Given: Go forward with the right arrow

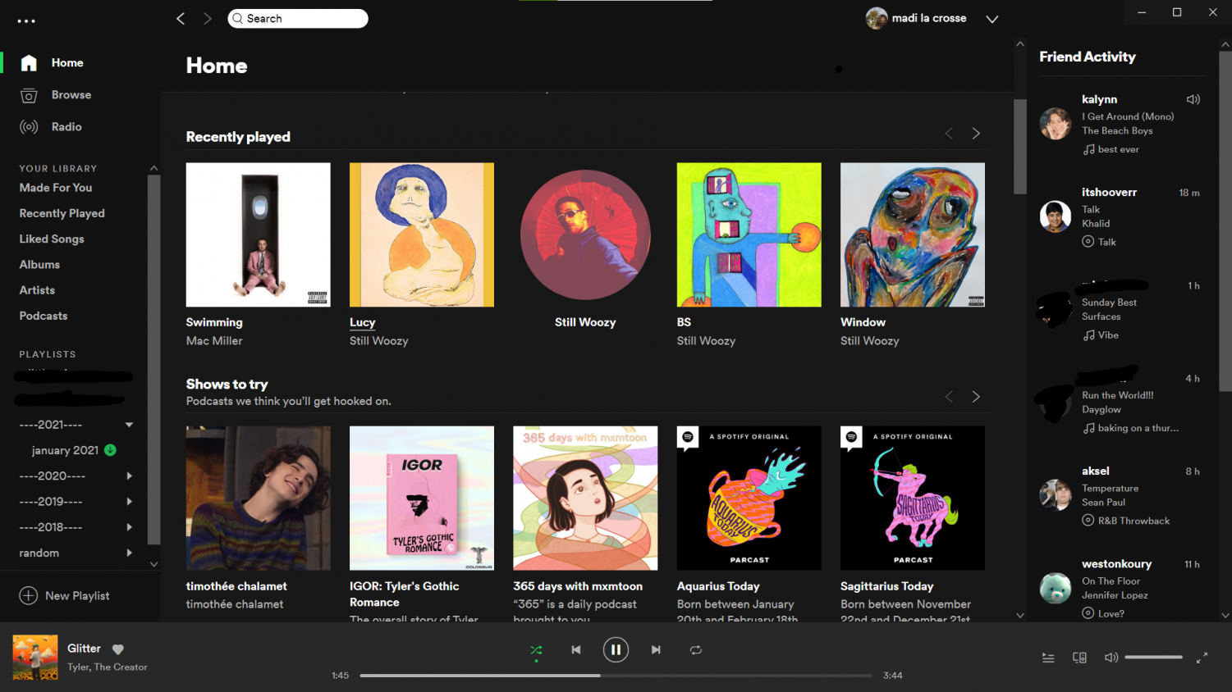Looking at the screenshot, I should click(x=208, y=19).
